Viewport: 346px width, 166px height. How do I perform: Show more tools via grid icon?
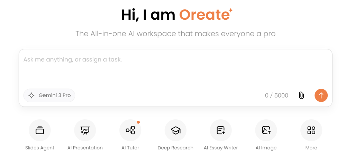click(311, 130)
